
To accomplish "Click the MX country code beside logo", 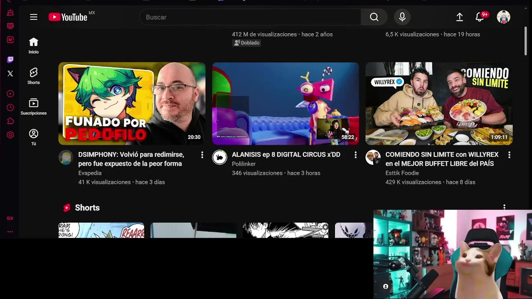I will coord(92,13).
